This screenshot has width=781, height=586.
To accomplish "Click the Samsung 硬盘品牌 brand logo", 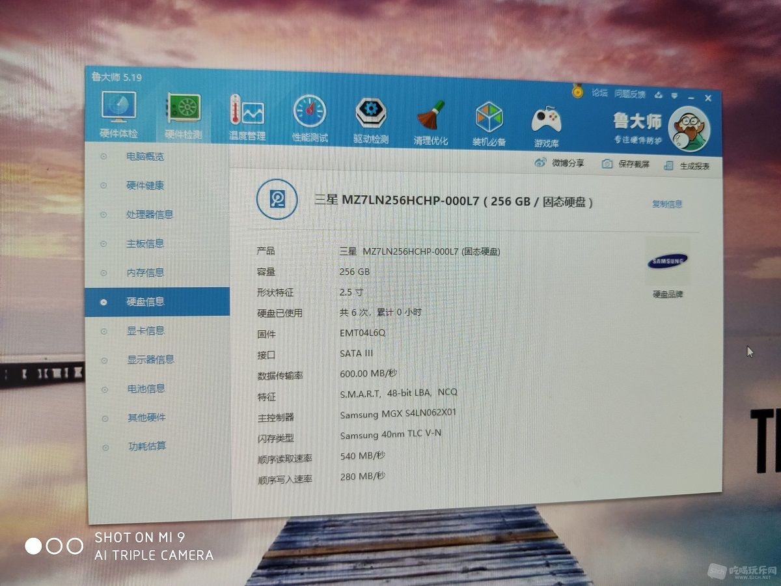I will point(668,262).
